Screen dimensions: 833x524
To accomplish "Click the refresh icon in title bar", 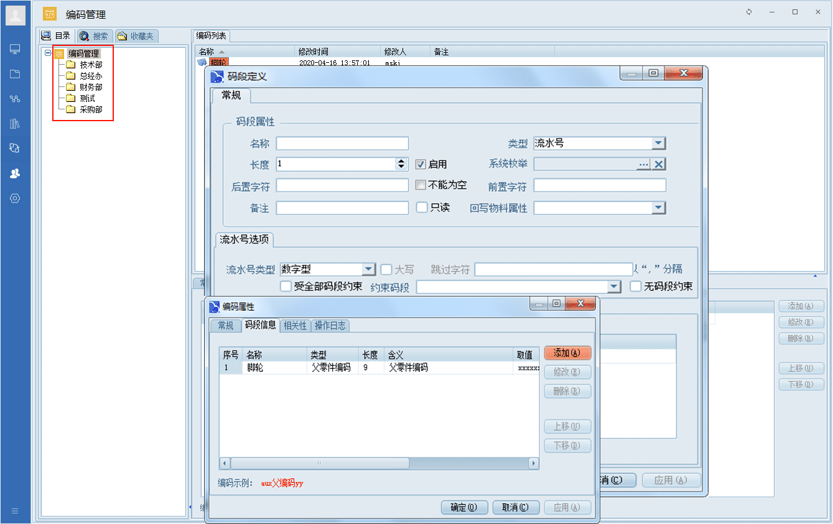I will point(749,12).
